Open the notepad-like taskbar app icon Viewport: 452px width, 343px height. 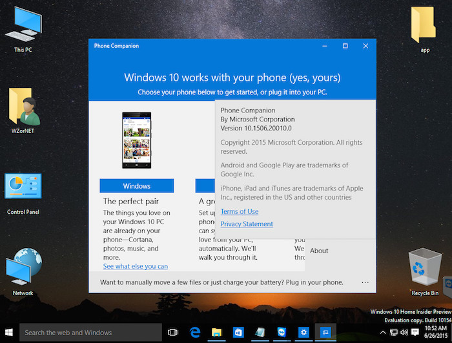pos(260,333)
